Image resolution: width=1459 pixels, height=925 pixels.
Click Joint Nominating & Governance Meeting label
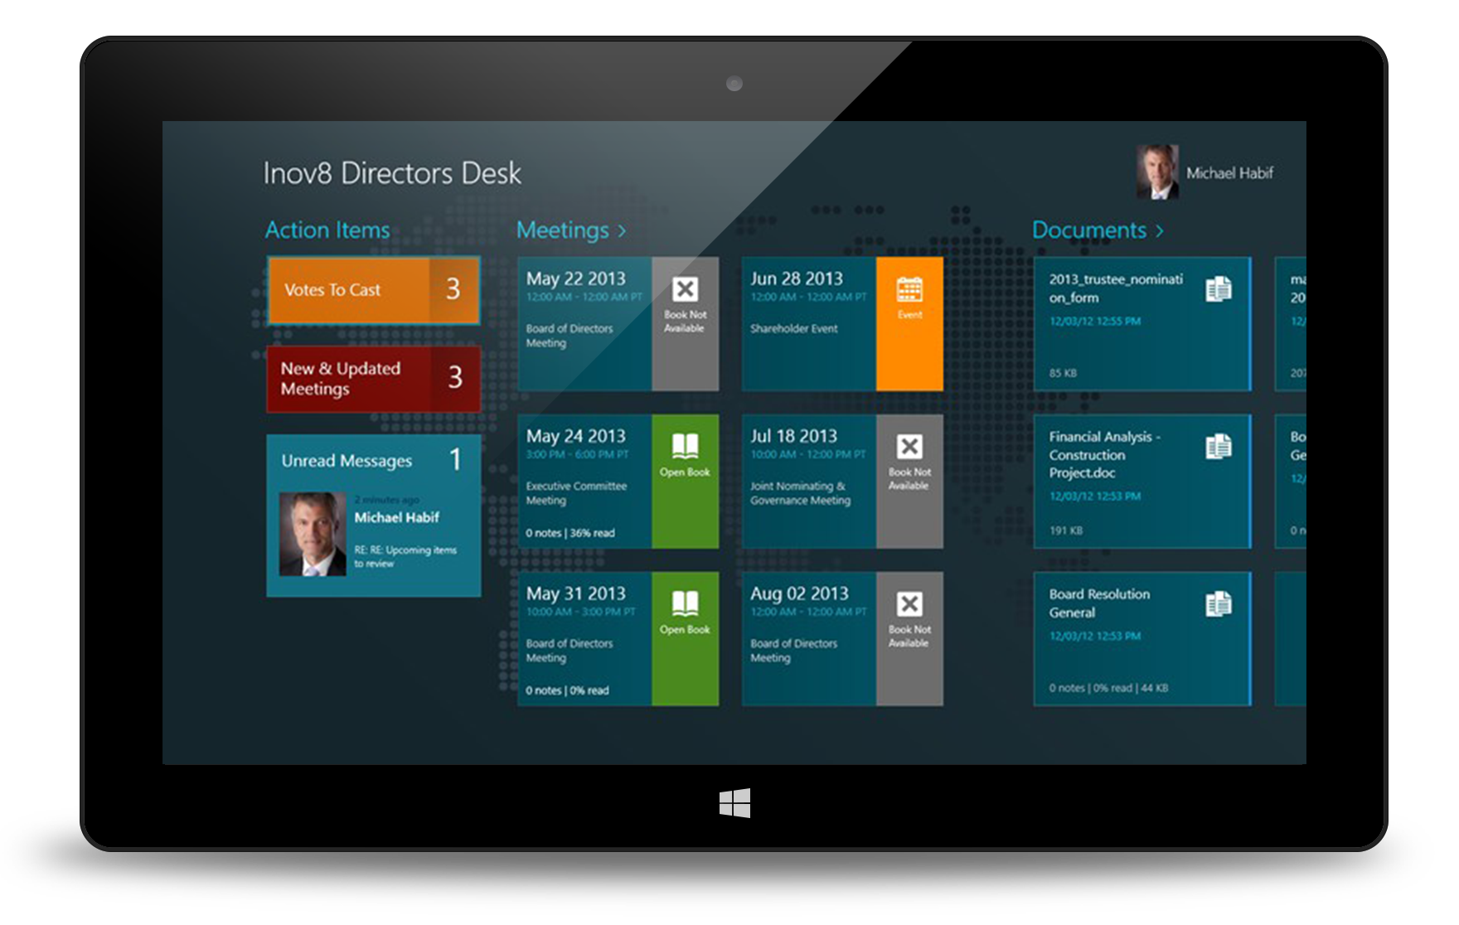pyautogui.click(x=801, y=493)
